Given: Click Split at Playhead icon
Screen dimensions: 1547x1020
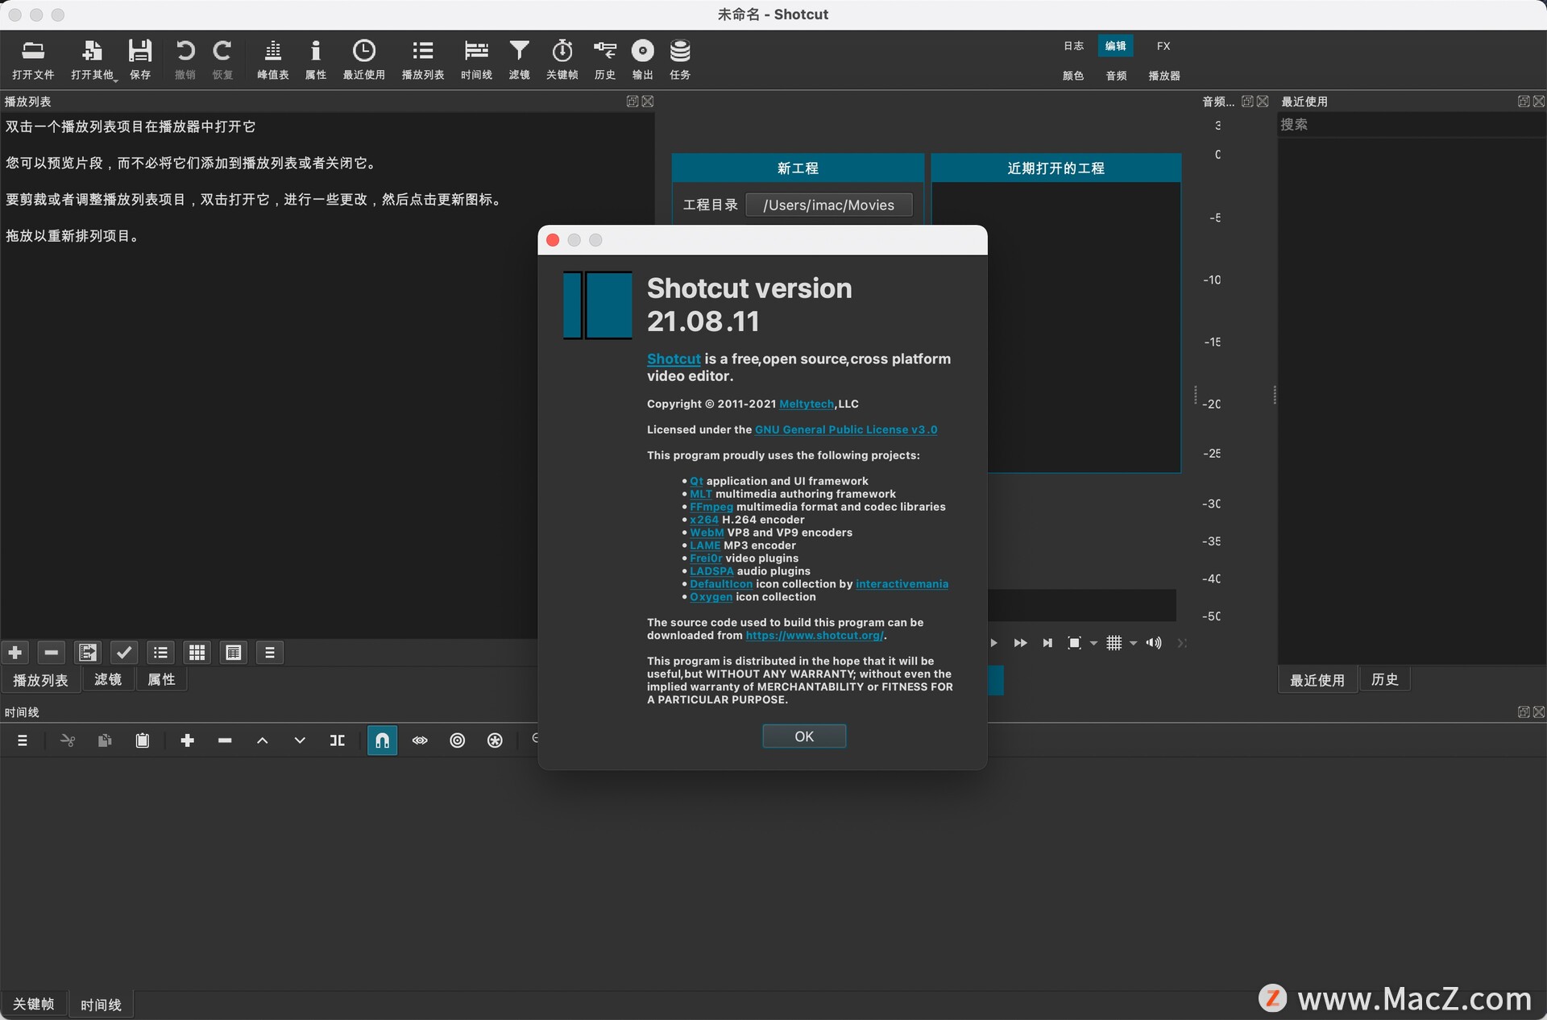Looking at the screenshot, I should coord(338,740).
